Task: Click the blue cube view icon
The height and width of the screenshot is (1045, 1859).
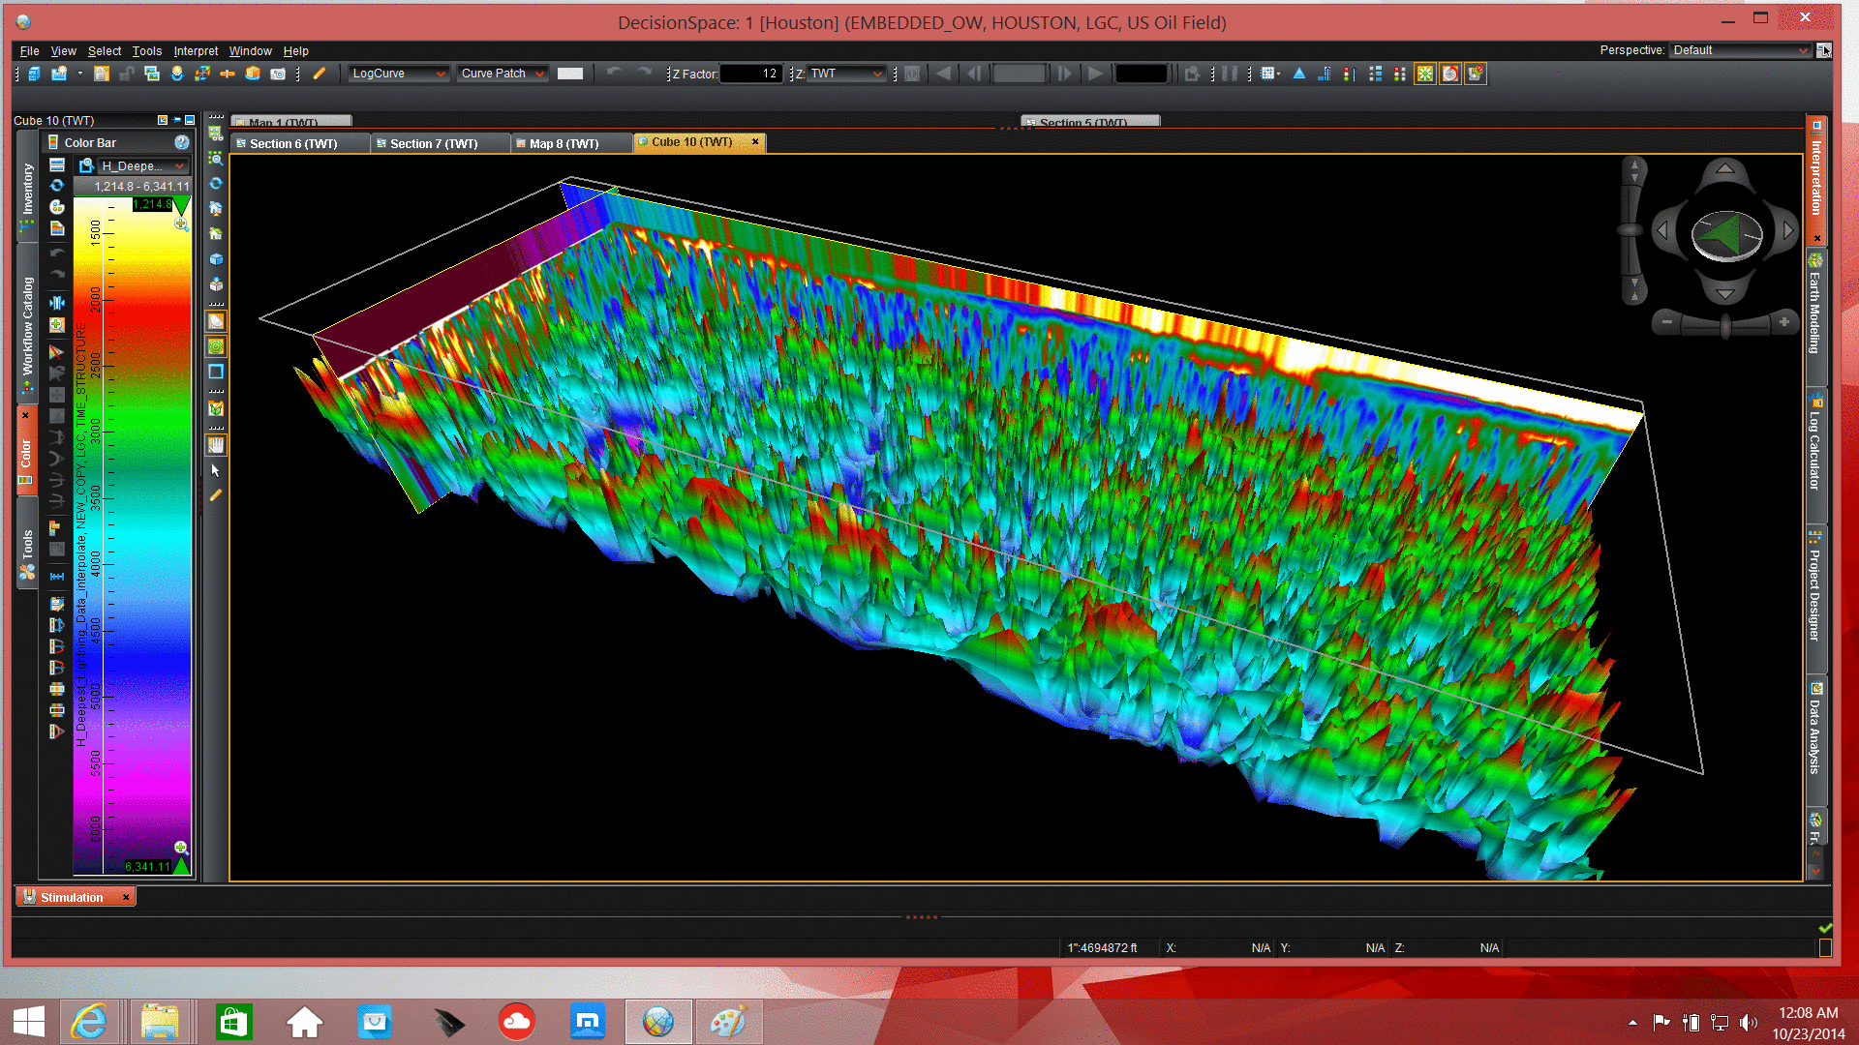Action: (x=216, y=259)
